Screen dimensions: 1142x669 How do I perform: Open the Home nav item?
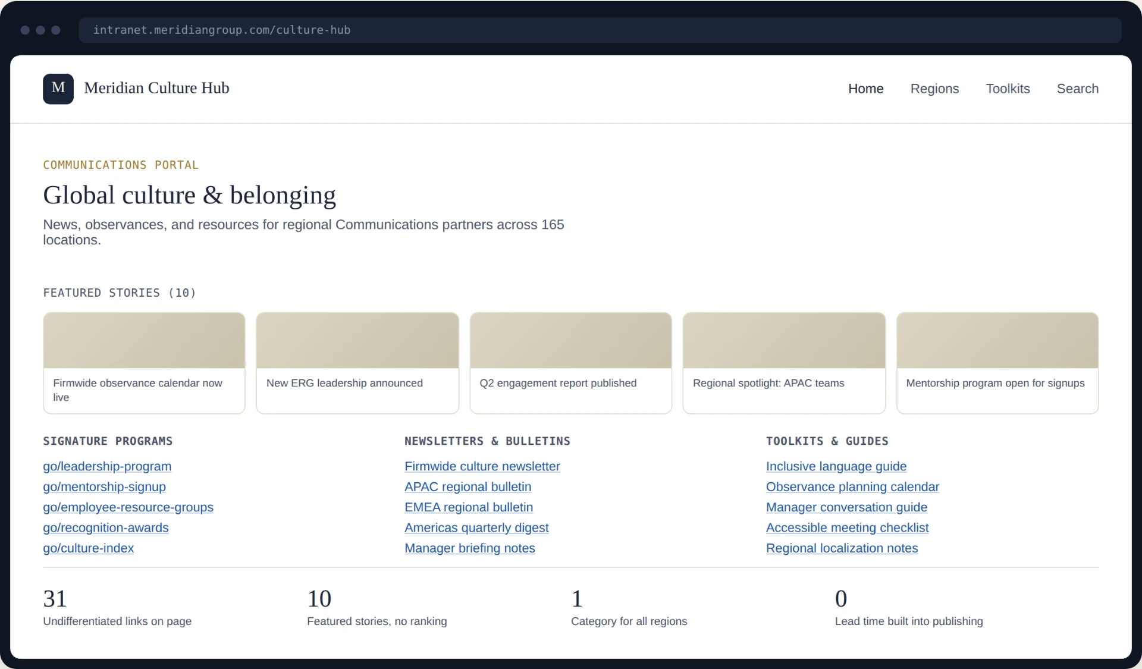tap(865, 89)
